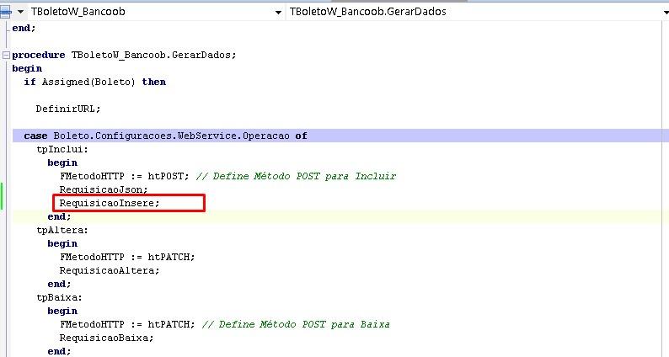Click 'FMetodoHTTP := htPOST;' assignment
The height and width of the screenshot is (357, 669).
(x=124, y=176)
